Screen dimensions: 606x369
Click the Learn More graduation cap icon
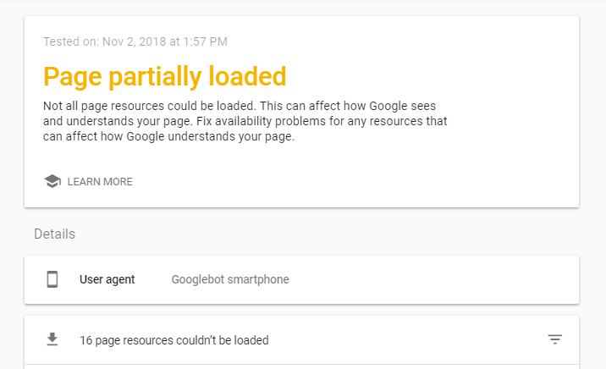point(52,181)
